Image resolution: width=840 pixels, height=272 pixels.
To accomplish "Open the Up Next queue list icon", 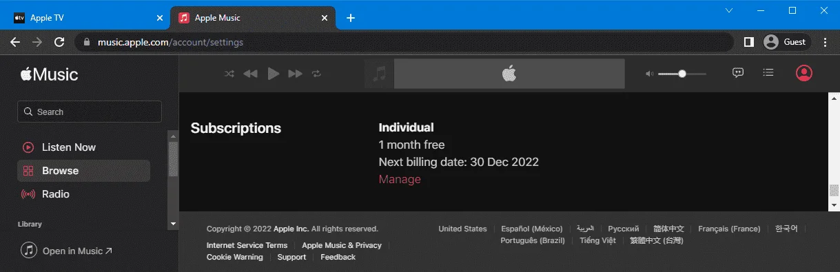I will [769, 72].
